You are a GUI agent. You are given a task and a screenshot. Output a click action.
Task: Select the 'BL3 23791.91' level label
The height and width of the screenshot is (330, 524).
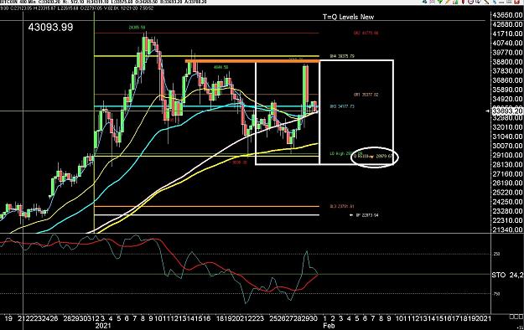(342, 206)
